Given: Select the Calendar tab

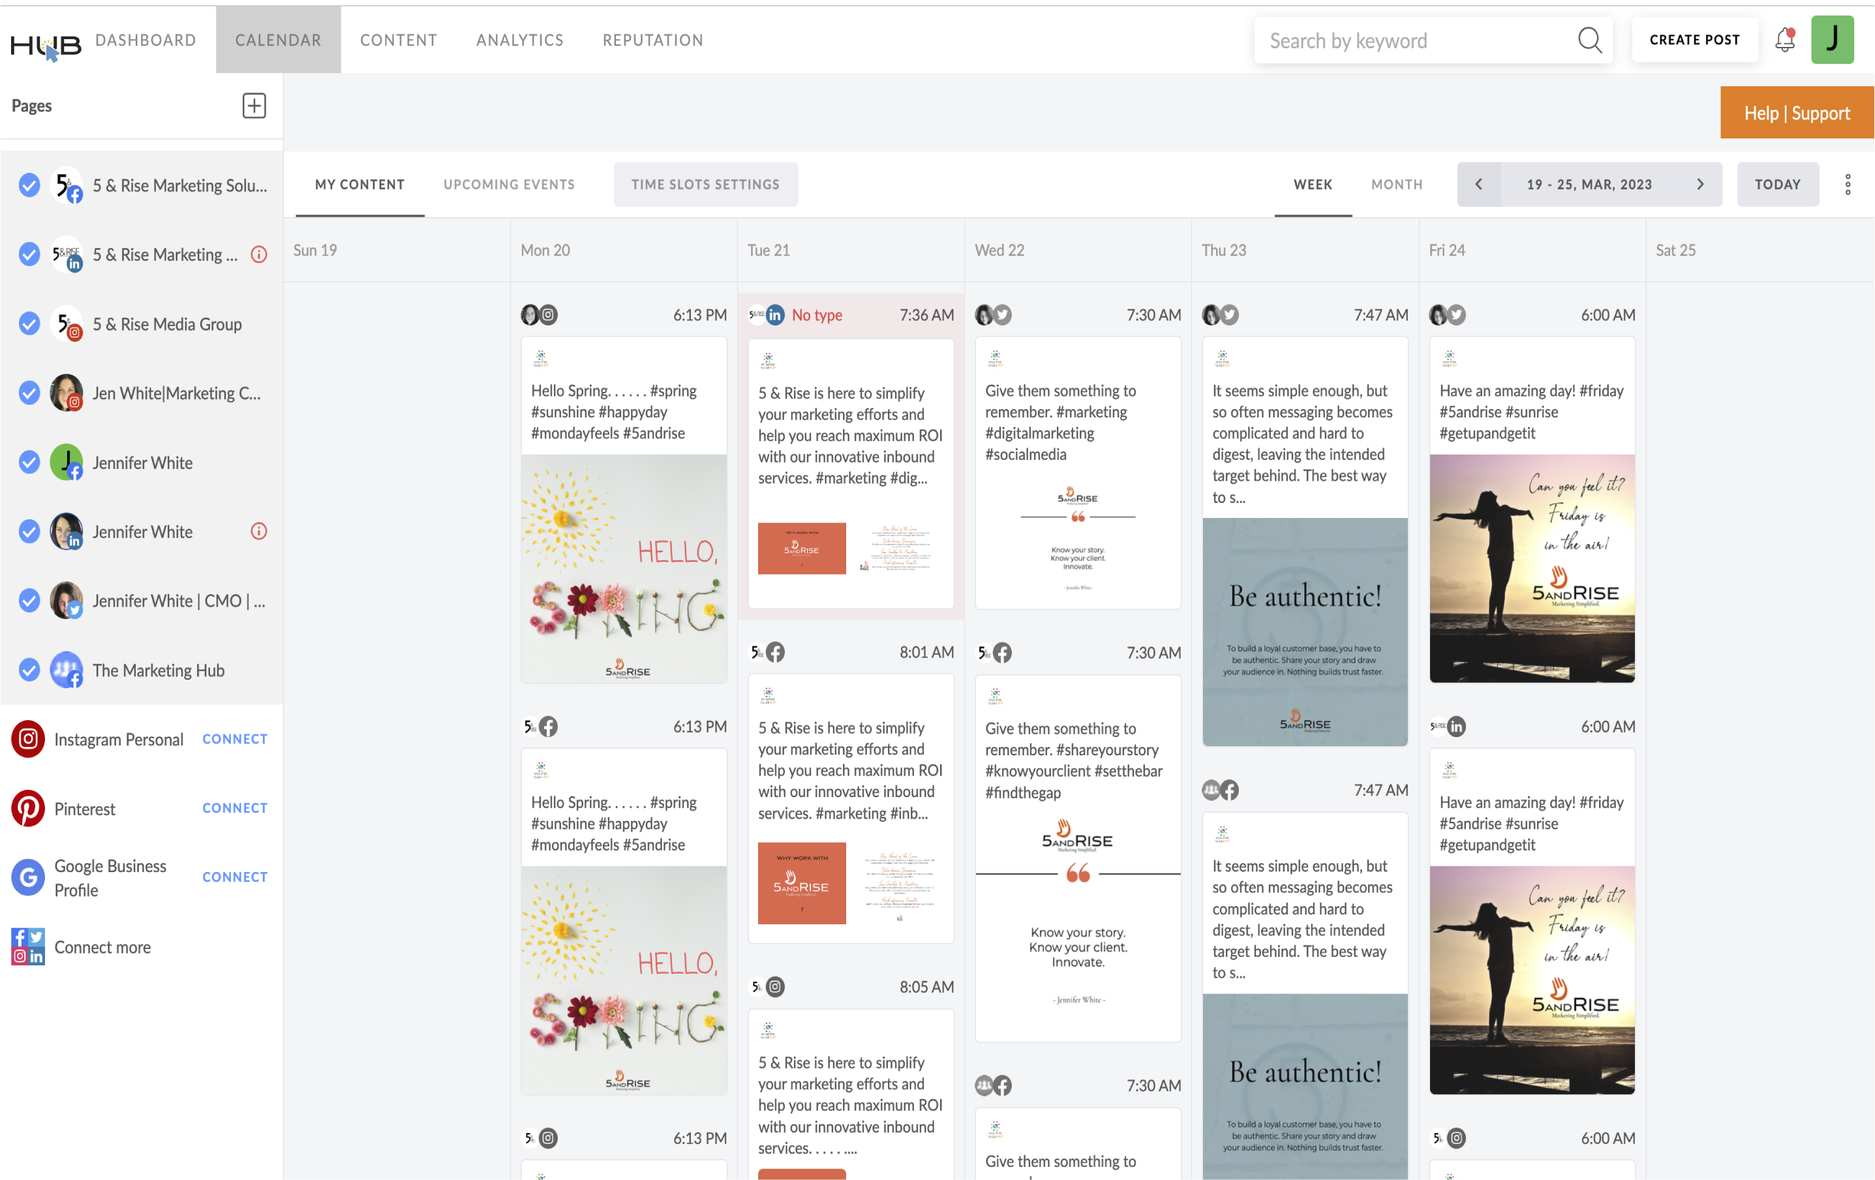Looking at the screenshot, I should pos(278,40).
